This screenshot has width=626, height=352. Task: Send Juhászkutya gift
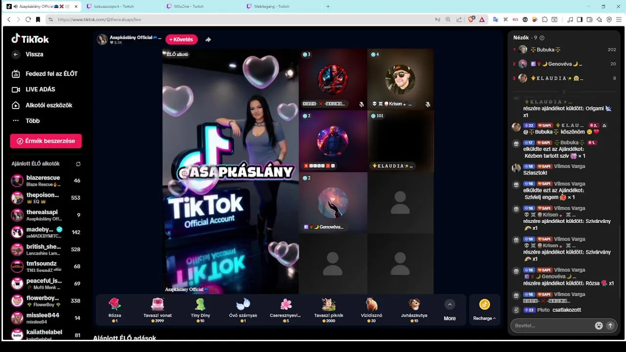click(x=414, y=310)
